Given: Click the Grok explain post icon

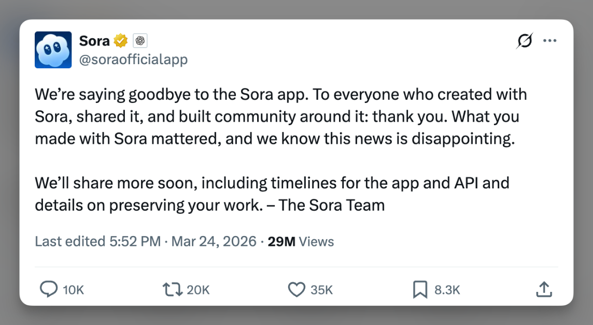Looking at the screenshot, I should tap(524, 40).
